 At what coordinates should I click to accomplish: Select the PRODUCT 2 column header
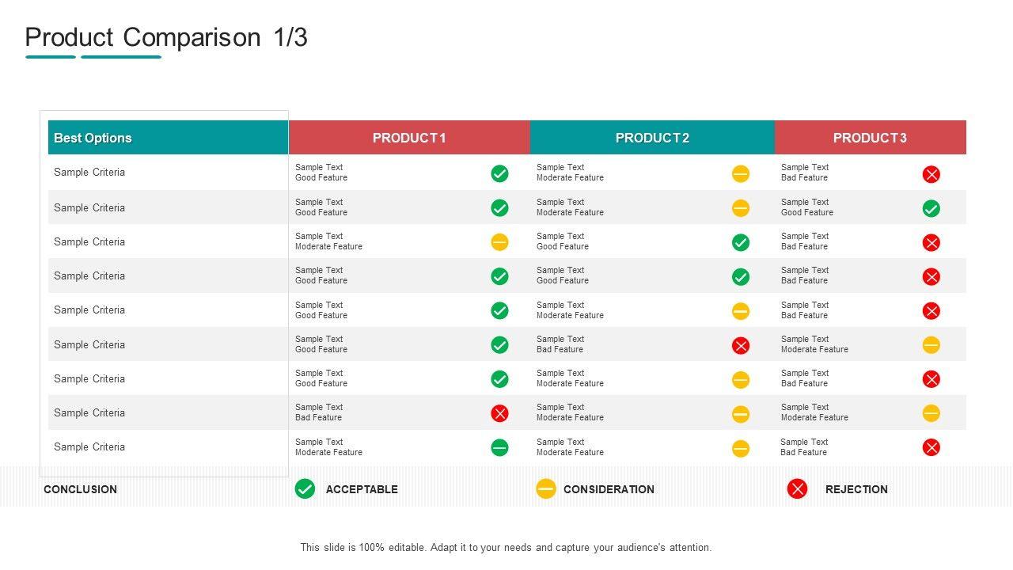tap(652, 138)
